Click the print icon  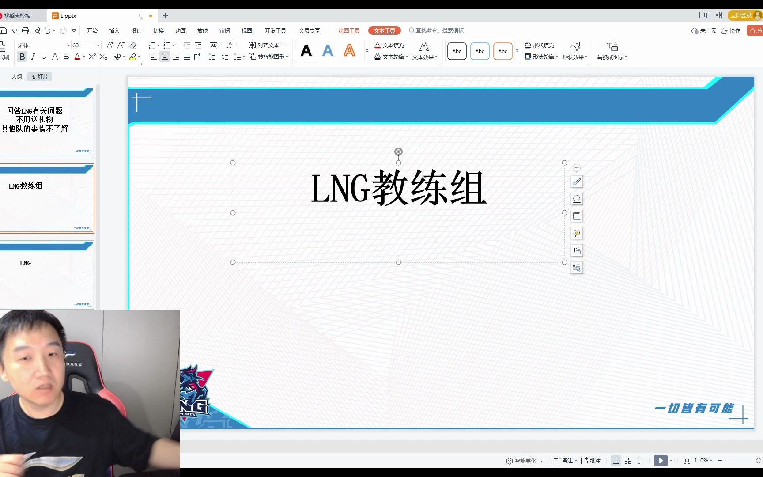point(25,30)
